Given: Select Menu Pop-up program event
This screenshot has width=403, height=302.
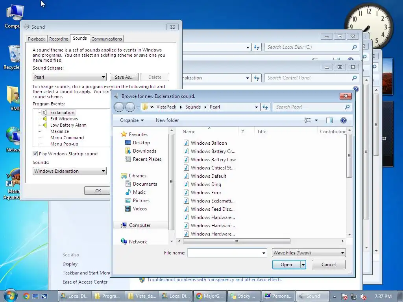Looking at the screenshot, I should (x=64, y=144).
